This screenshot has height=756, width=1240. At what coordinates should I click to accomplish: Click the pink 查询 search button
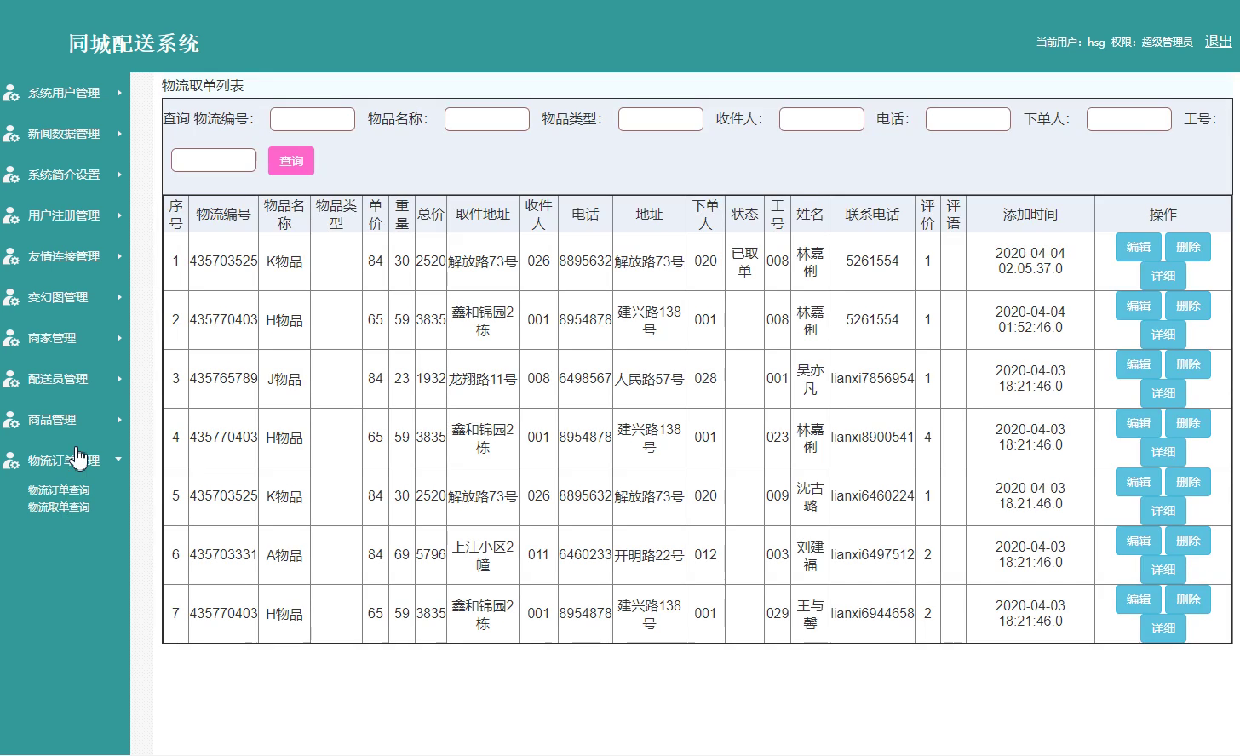coord(291,161)
